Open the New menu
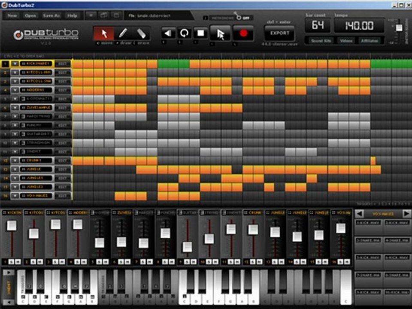The height and width of the screenshot is (309, 412). pos(12,15)
